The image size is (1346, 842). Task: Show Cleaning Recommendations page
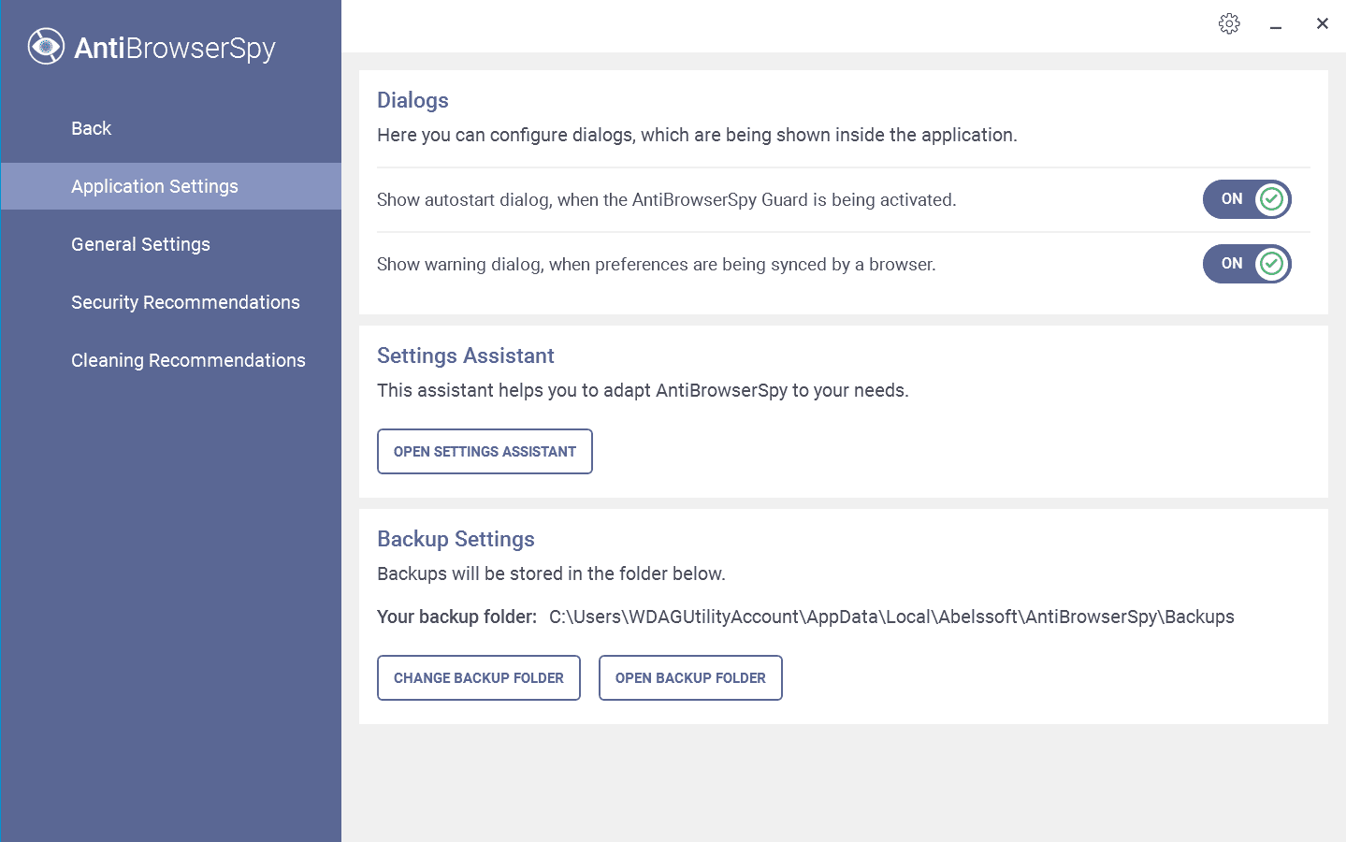[x=188, y=360]
